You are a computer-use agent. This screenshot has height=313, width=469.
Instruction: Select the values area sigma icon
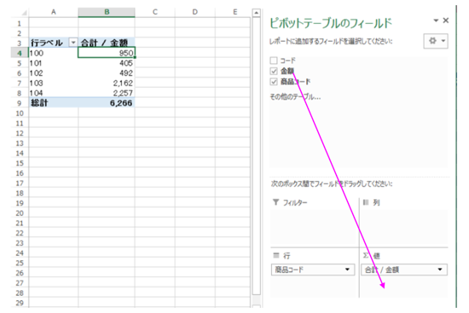pos(366,255)
